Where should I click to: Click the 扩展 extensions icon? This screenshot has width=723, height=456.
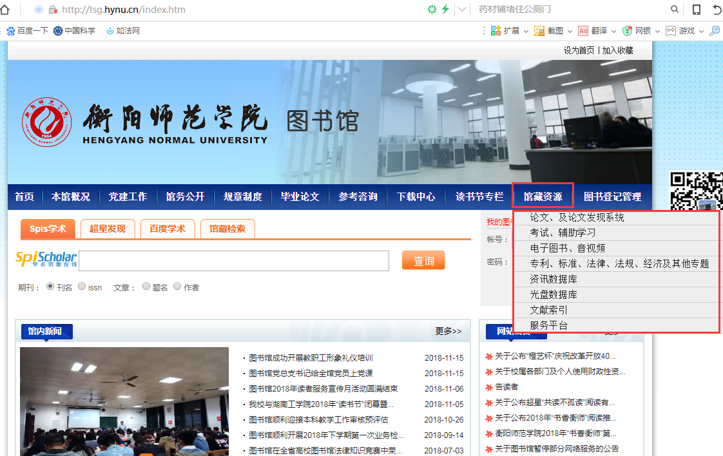[496, 31]
